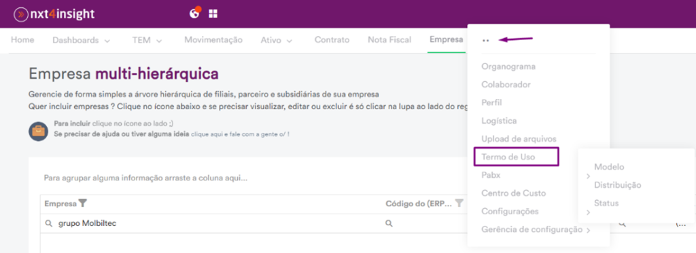This screenshot has height=253, width=696.
Task: Click the two-dots more menu icon
Action: pos(485,40)
